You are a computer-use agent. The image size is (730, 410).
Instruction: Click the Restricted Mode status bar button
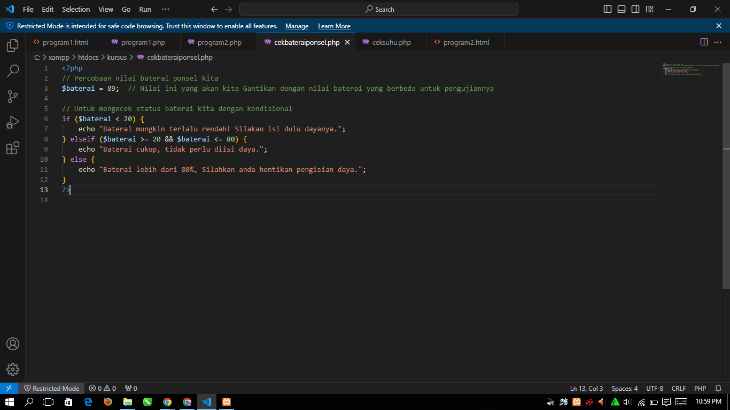point(51,389)
